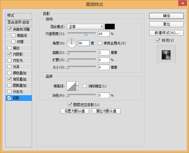Image resolution: width=189 pixels, height=153 pixels.
Task: Enable the 等高线 sub-option checkbox
Action: [13, 35]
